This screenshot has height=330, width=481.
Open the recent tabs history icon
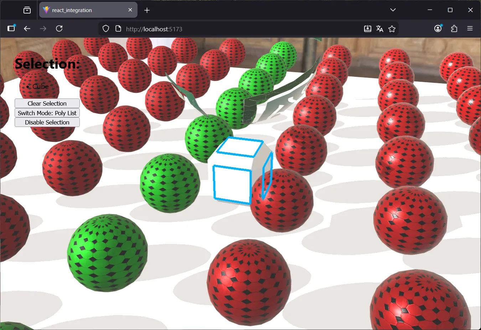[27, 10]
